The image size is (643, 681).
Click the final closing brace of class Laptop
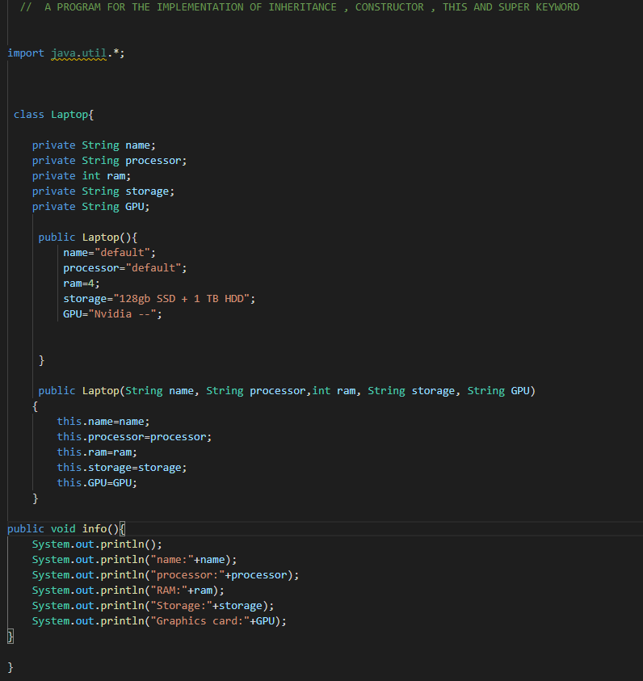11,667
